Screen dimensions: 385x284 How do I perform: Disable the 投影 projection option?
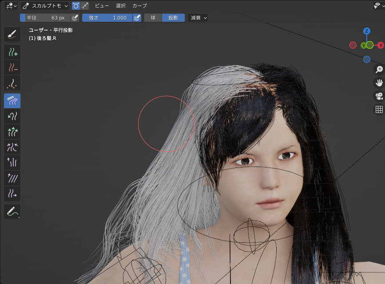click(173, 18)
